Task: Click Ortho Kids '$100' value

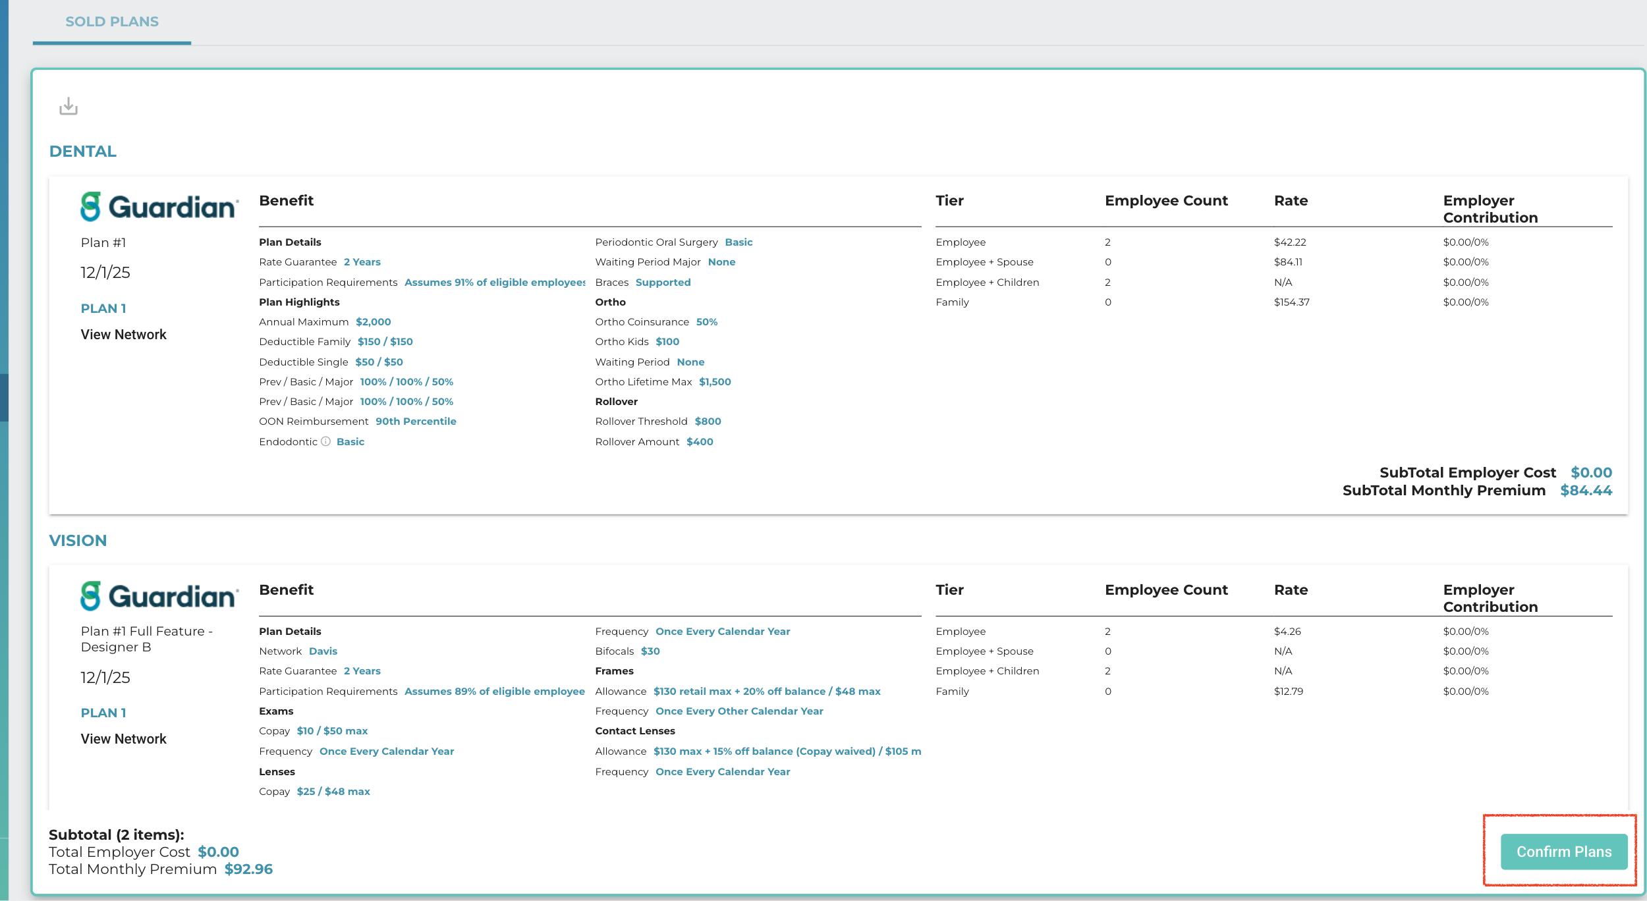Action: click(x=667, y=342)
